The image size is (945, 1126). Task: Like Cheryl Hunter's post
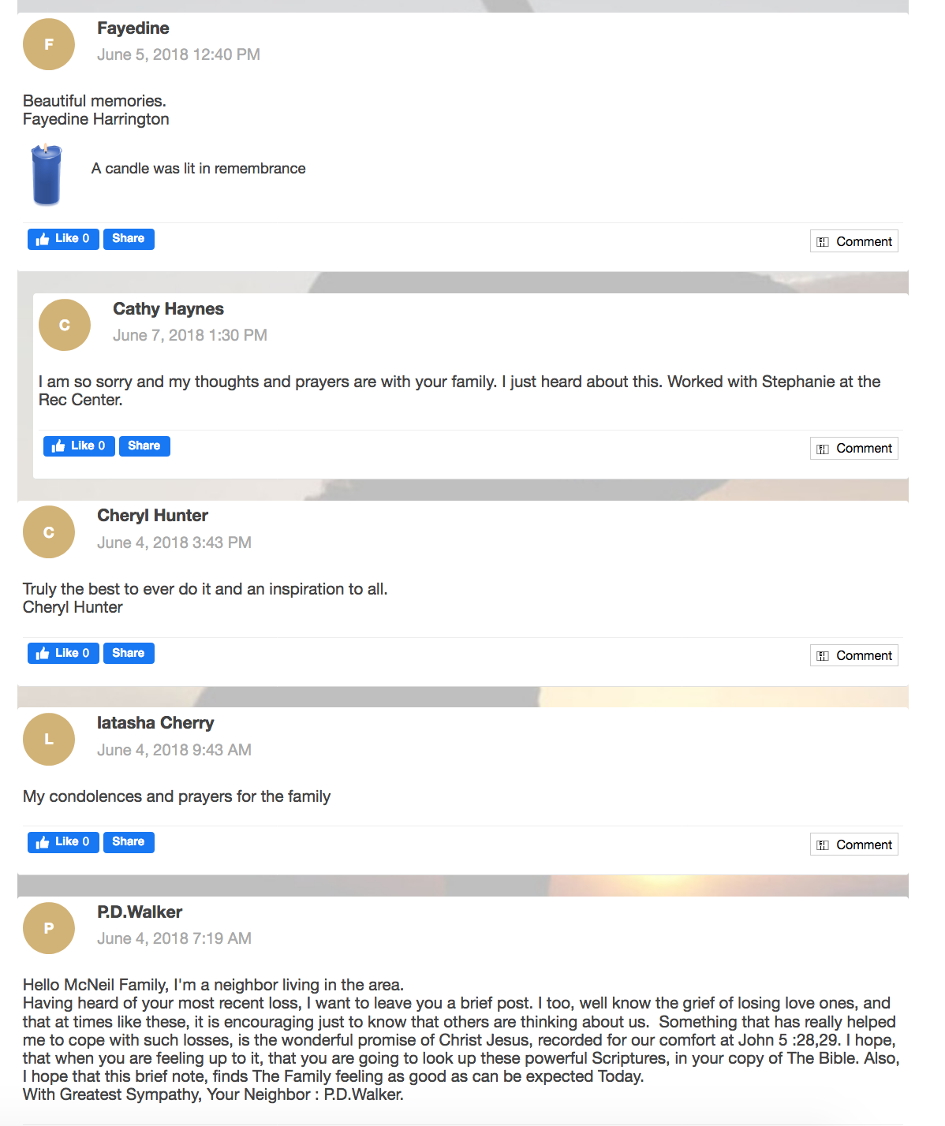(x=63, y=654)
